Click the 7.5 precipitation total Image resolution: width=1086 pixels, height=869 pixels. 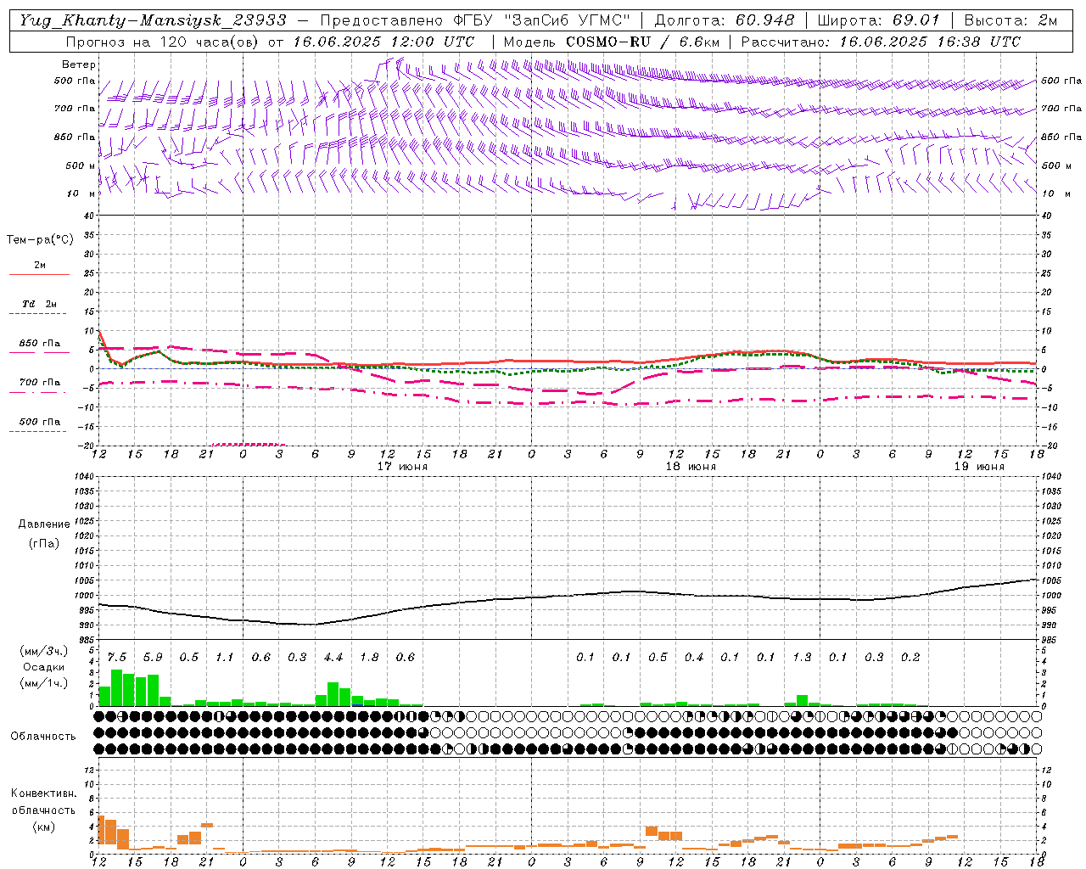[x=117, y=658]
